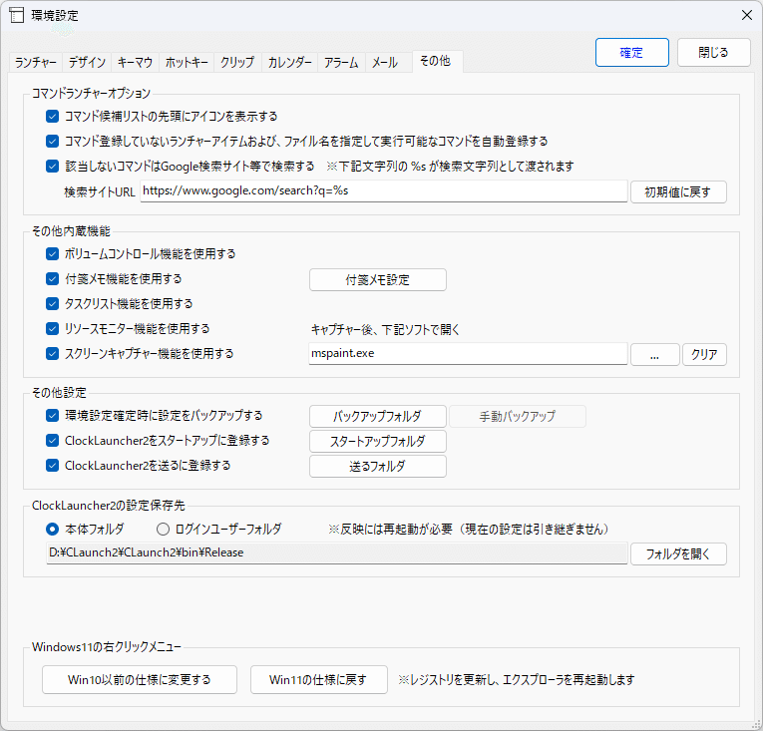Open the スタートアップフォルダ button

(378, 442)
